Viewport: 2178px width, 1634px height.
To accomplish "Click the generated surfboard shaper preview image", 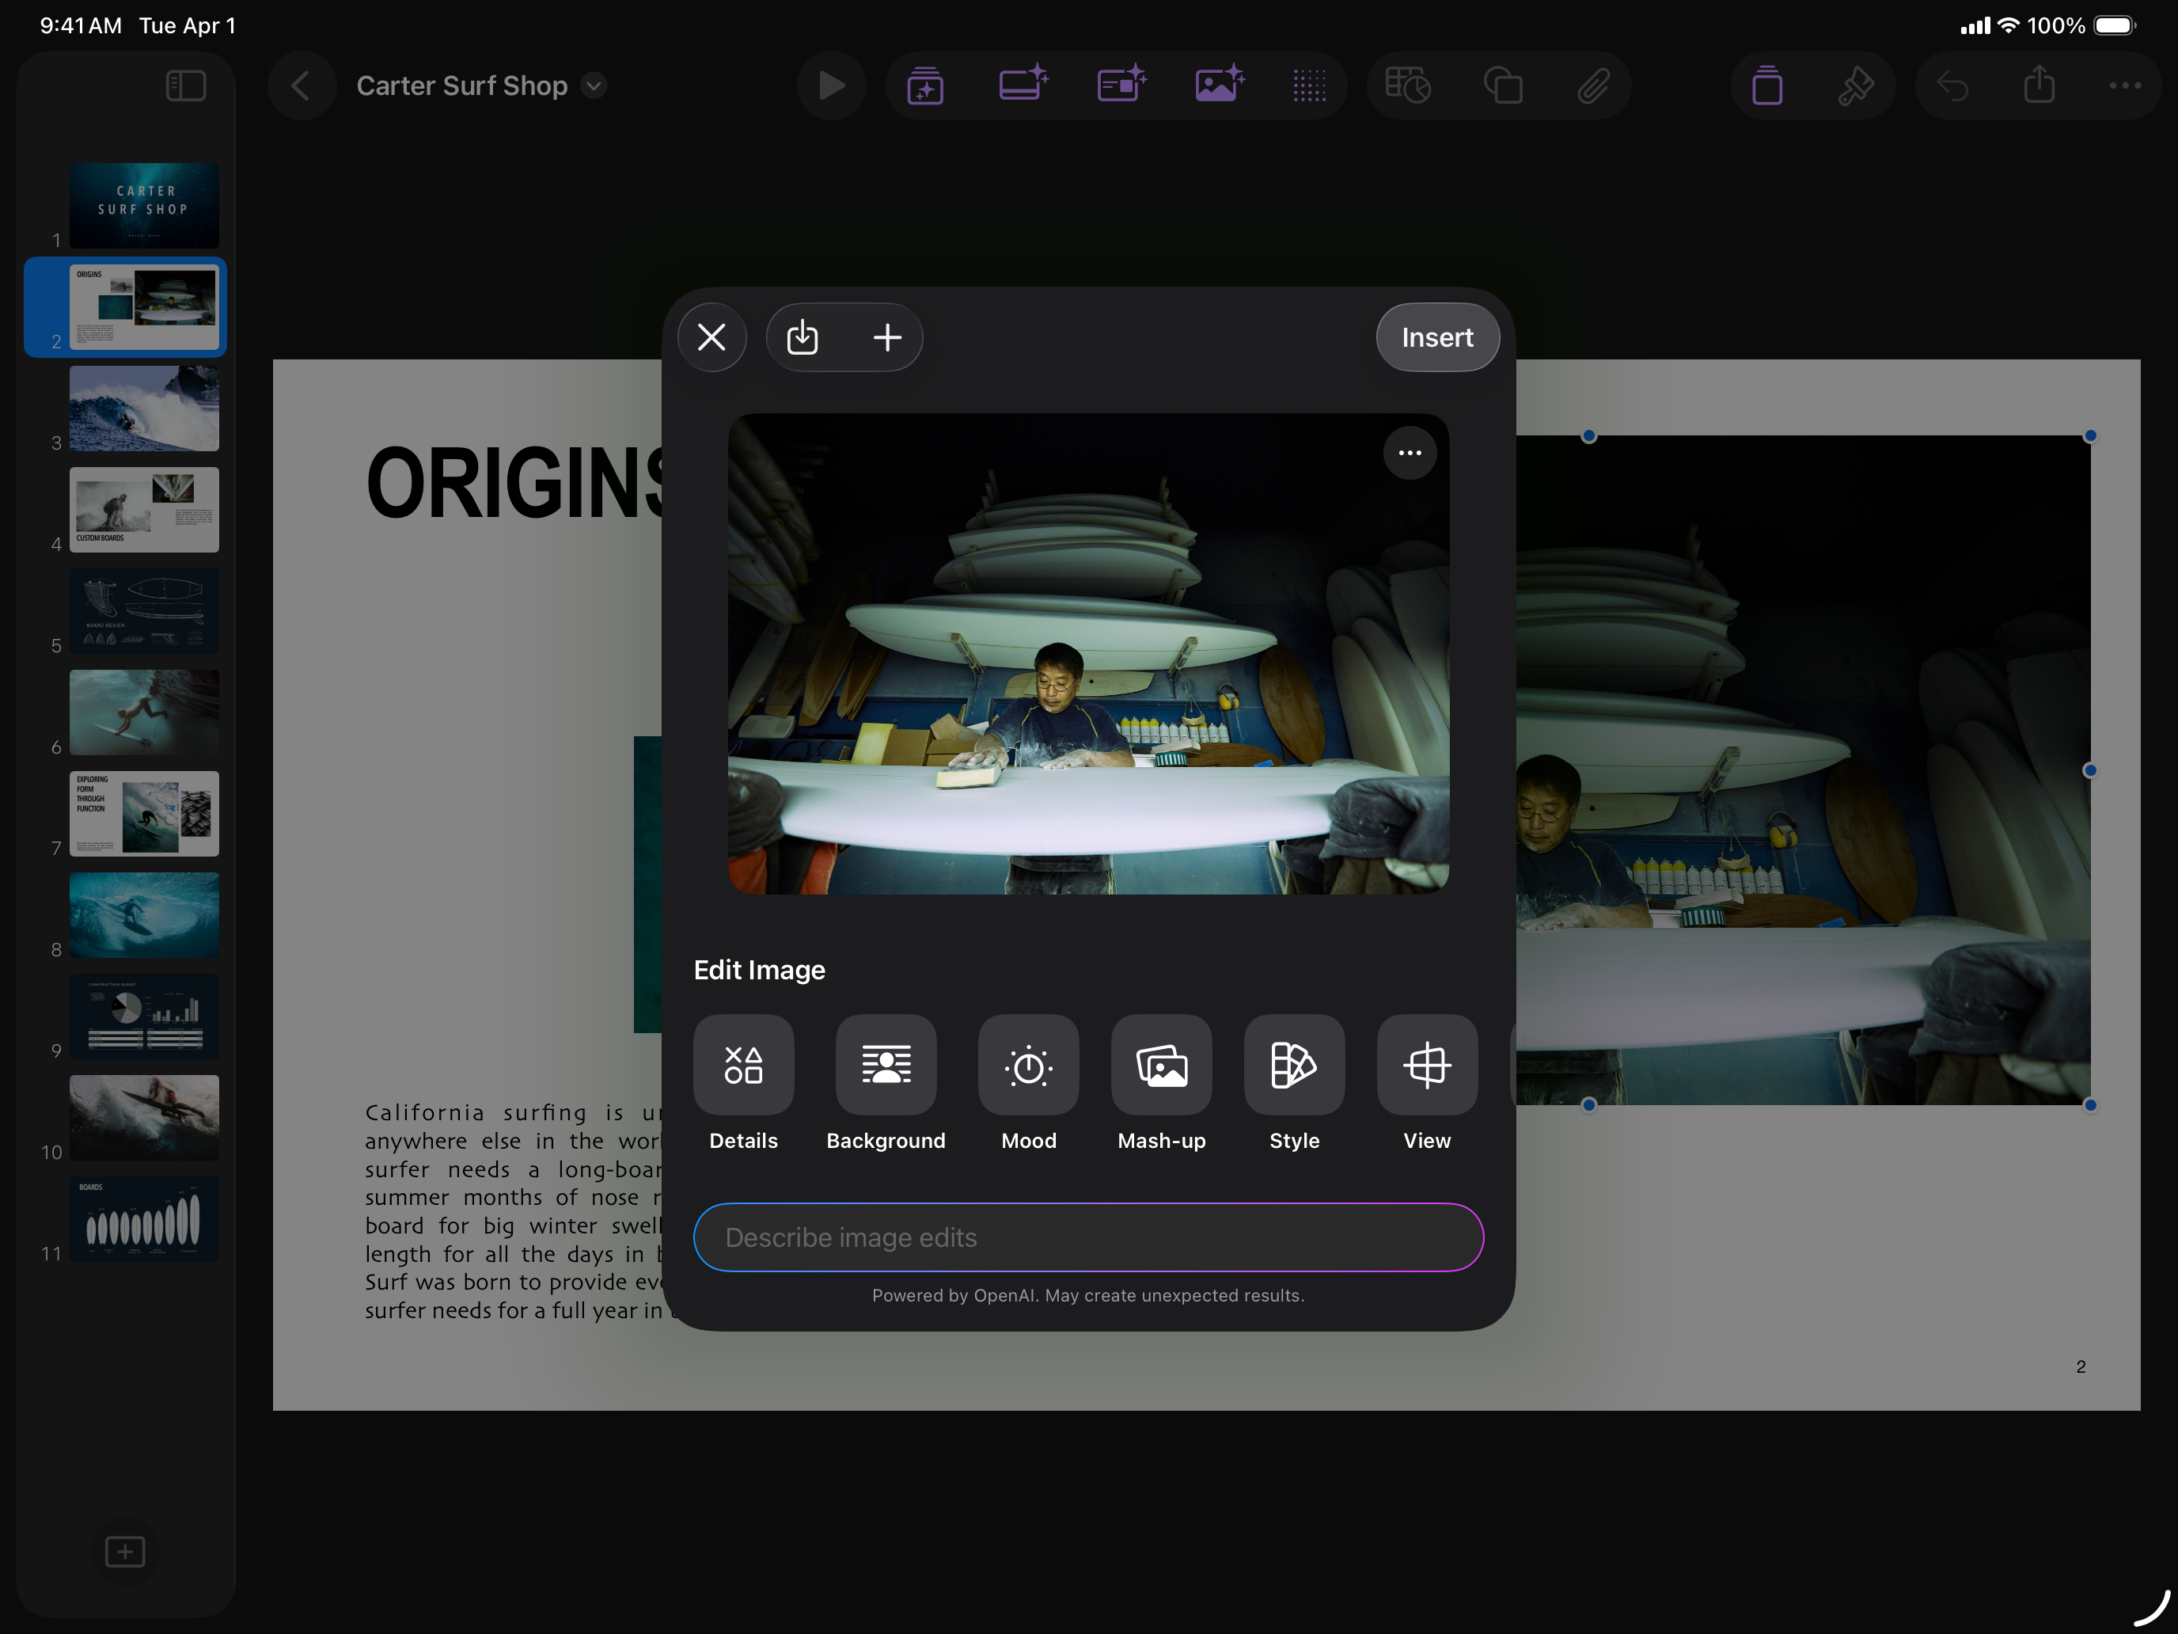I will [1088, 654].
